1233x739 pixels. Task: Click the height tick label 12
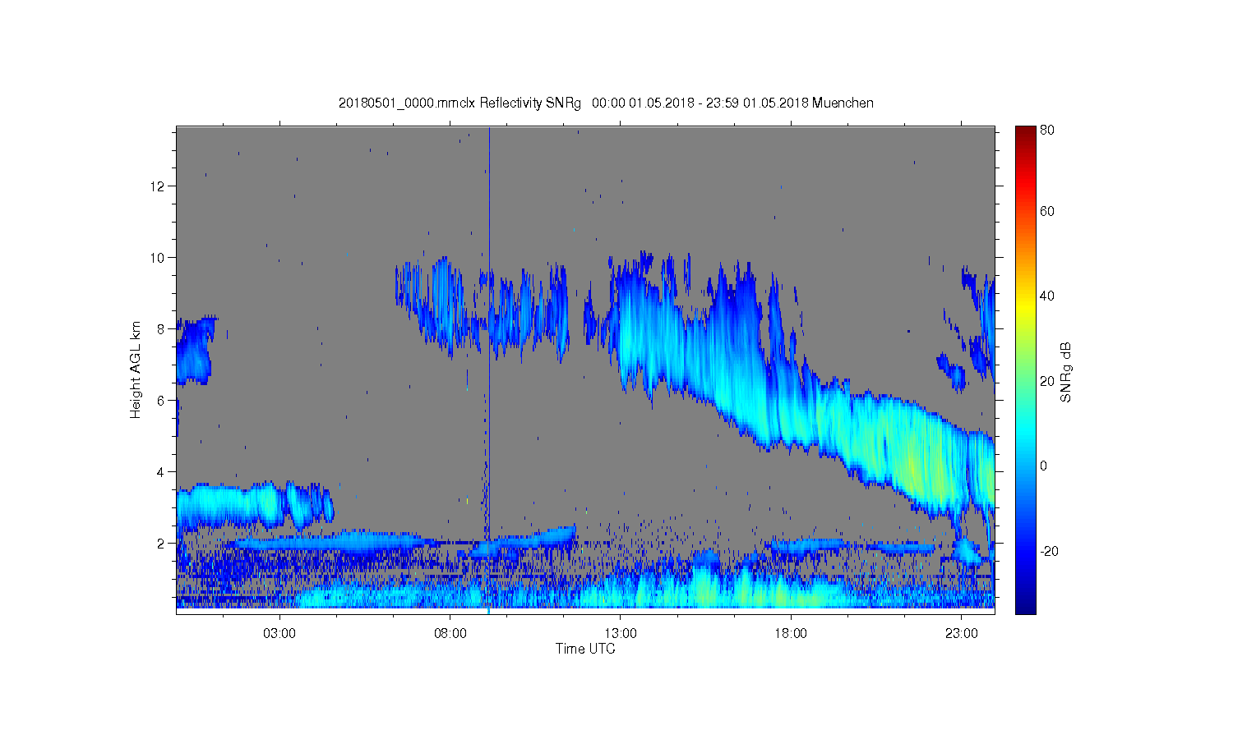159,186
